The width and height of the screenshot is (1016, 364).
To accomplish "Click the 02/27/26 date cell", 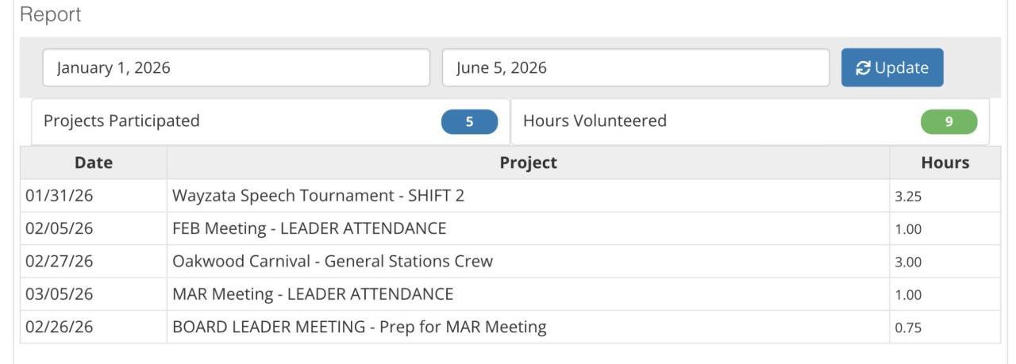I will tap(60, 262).
